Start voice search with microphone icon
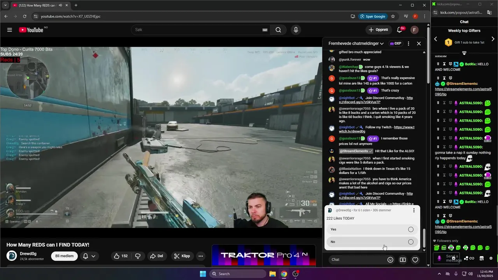 pos(296,30)
